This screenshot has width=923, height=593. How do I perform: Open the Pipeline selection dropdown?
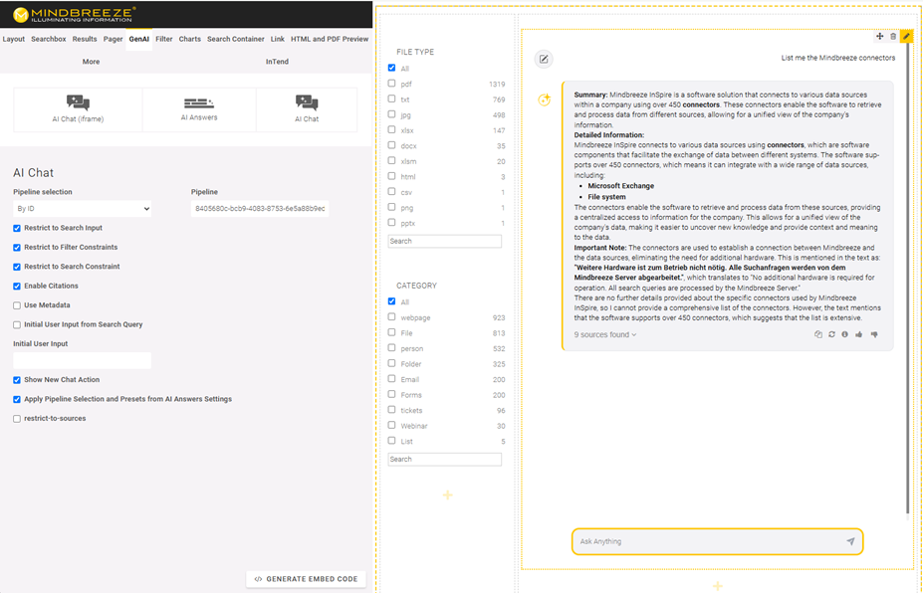coord(82,209)
